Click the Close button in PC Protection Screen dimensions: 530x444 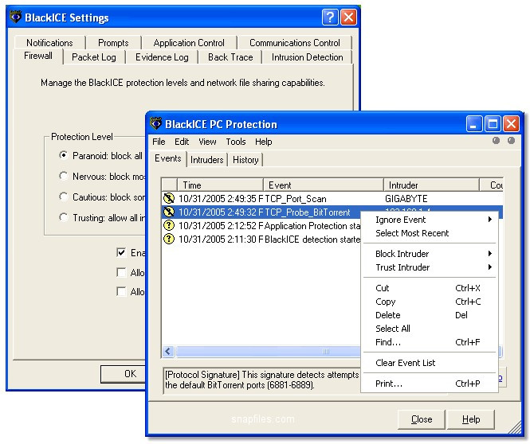coord(421,419)
